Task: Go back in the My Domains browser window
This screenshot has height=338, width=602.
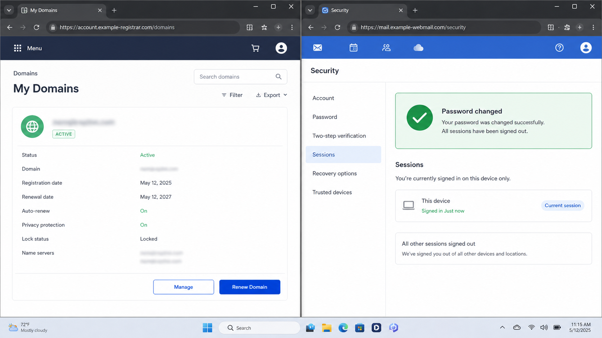Action: click(x=10, y=27)
